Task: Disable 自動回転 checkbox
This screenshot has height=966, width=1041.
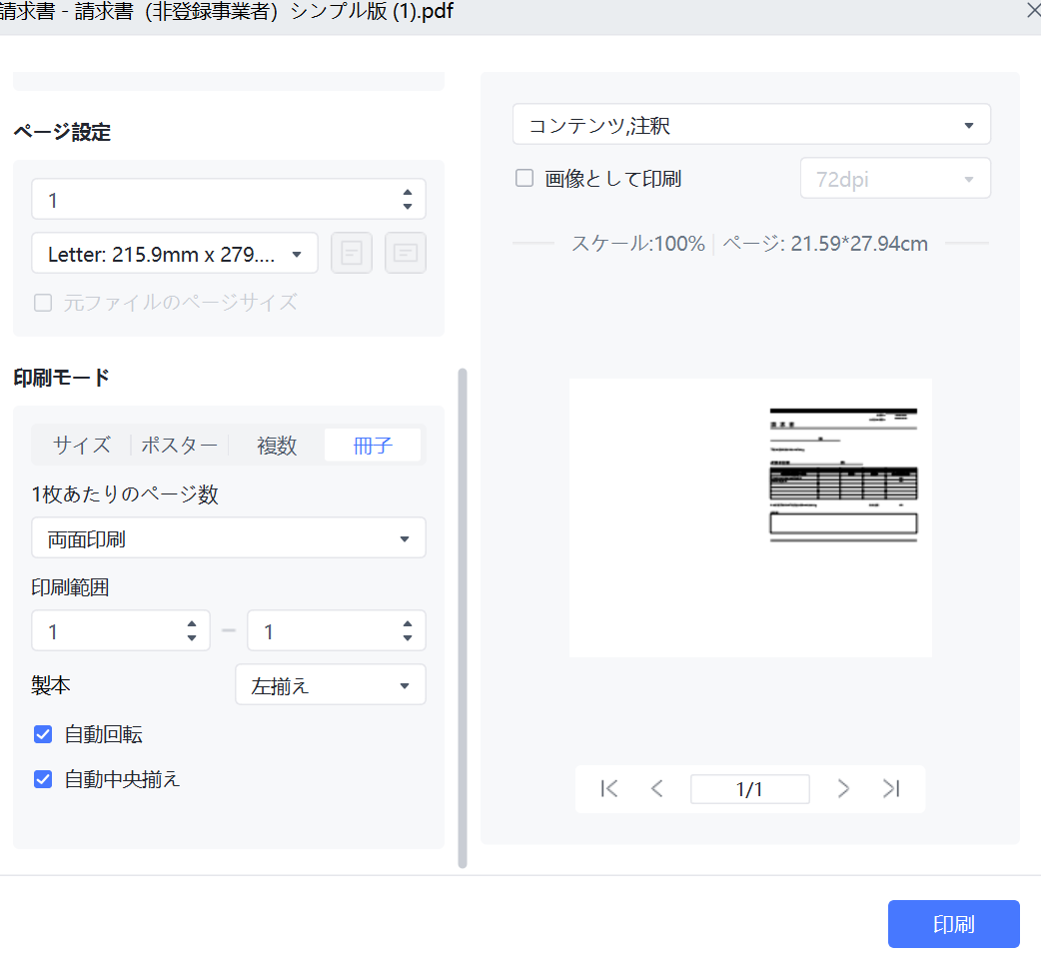Action: point(43,734)
